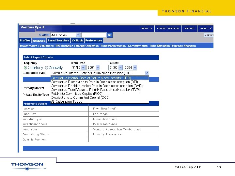The image size is (235, 176).
Task: Select the Annually frequency radio button
Action: tap(46, 68)
